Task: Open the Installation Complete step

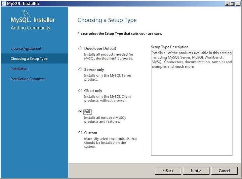Action: [x=28, y=79]
